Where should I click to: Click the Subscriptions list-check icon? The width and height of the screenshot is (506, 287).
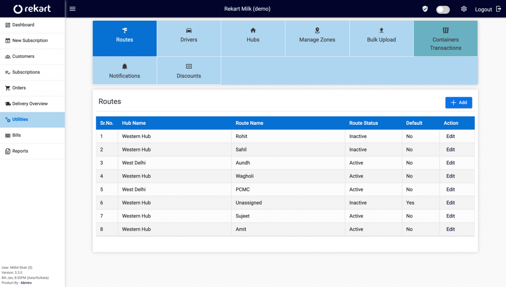click(x=8, y=72)
